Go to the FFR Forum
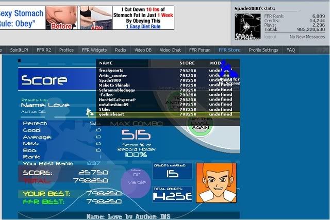330x220 pixels. point(200,50)
